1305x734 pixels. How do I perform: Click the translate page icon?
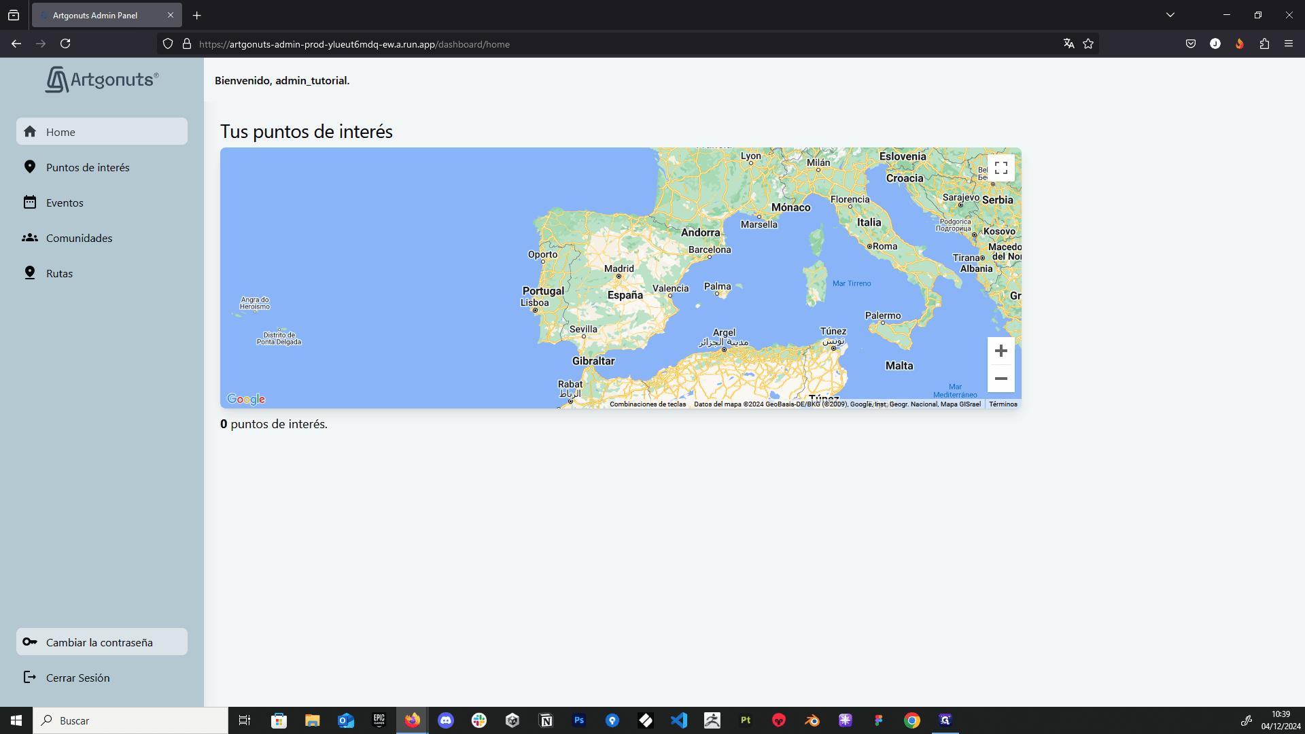pyautogui.click(x=1069, y=43)
